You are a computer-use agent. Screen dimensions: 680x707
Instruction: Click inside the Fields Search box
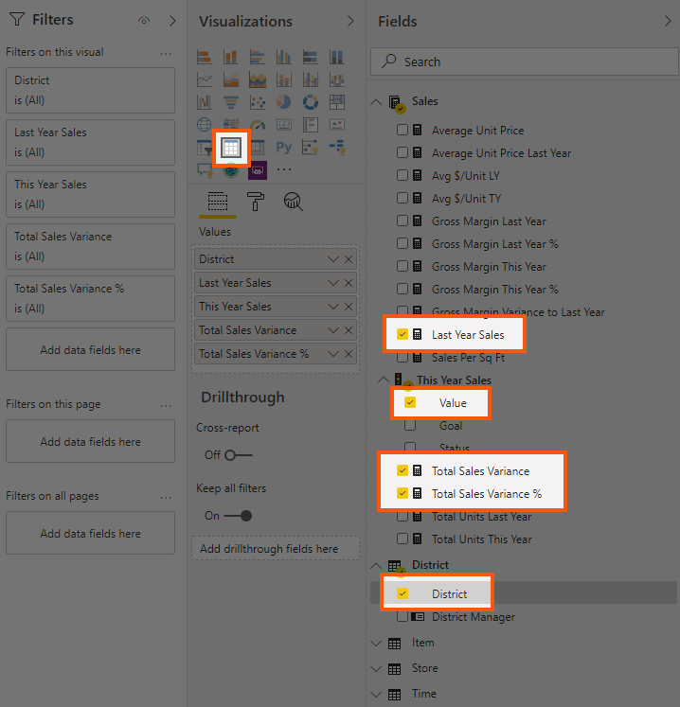point(525,62)
